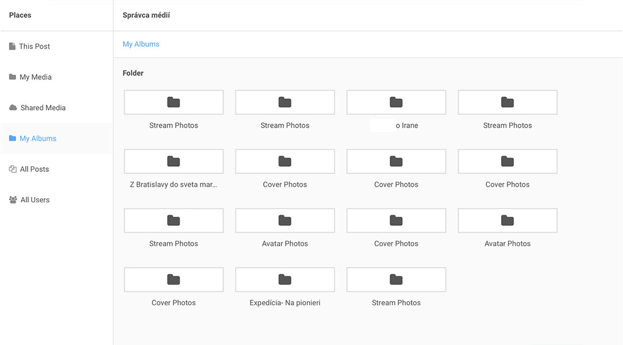Open Cover Photos folder left of Expedícia folder
The height and width of the screenshot is (345, 623).
174,279
